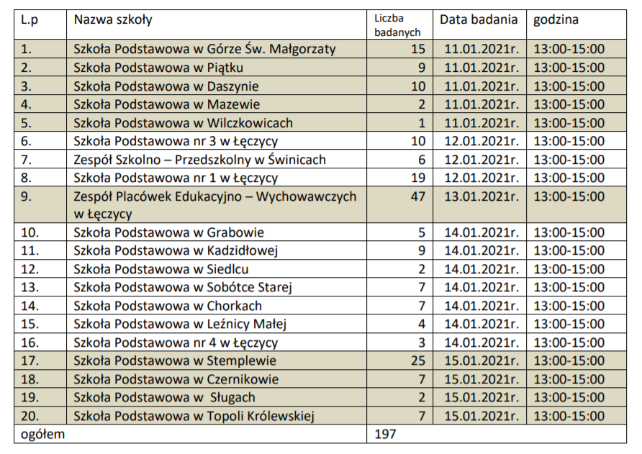The width and height of the screenshot is (642, 454).
Task: Select 'Szkoła Podstawowa w Kadzidłowej' cell
Action: [x=176, y=251]
